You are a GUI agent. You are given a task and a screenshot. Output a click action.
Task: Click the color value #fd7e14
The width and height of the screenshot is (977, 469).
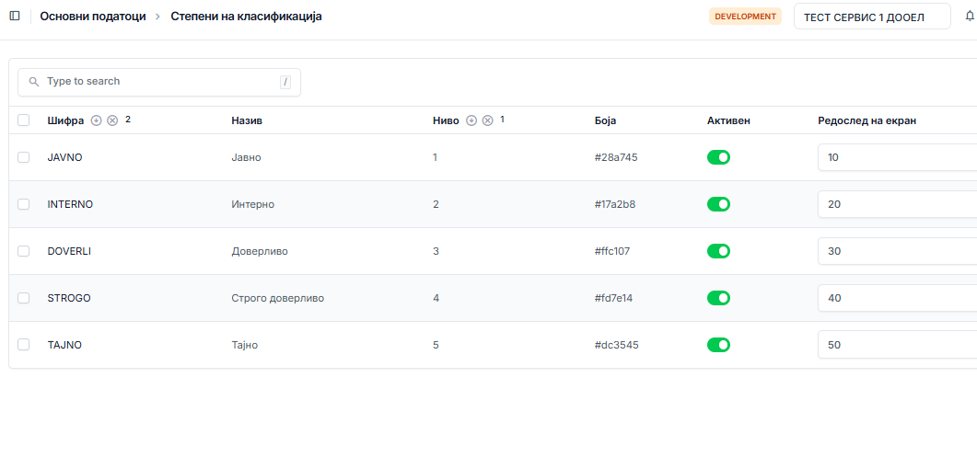(614, 298)
